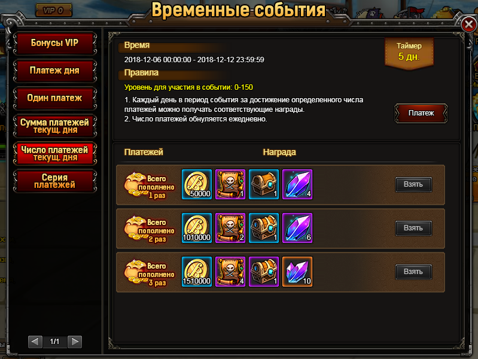Click the crystal cluster reward with quantity 10
Image resolution: width=478 pixels, height=359 pixels.
(x=297, y=272)
